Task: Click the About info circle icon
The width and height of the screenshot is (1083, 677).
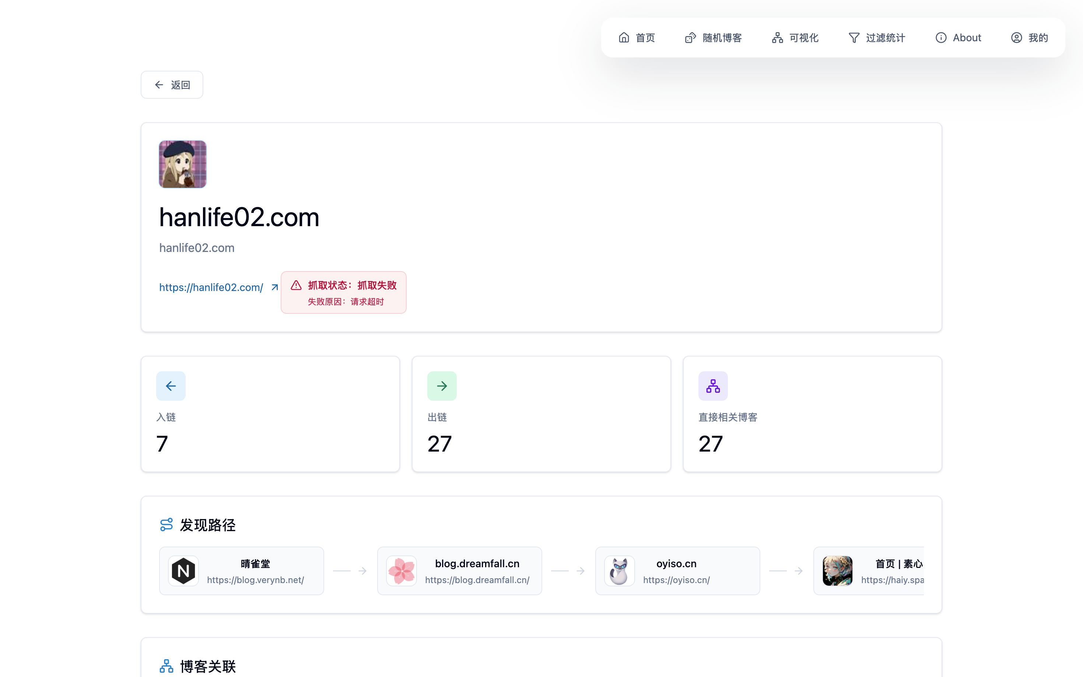Action: (x=941, y=38)
